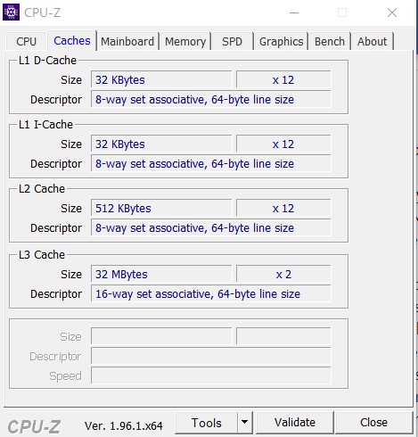Click the L1 I-Cache x 12 count field
This screenshot has height=437, width=418.
(283, 144)
